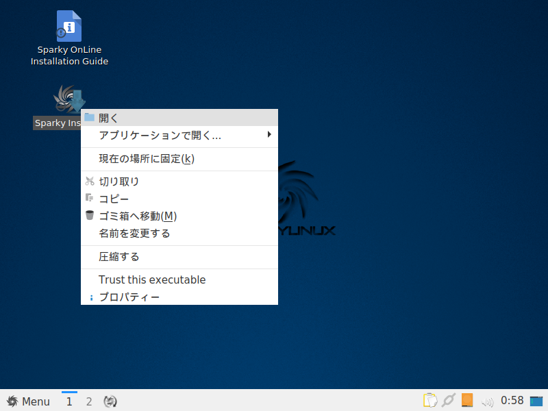Select 圧縮する in the context menu

(x=179, y=257)
